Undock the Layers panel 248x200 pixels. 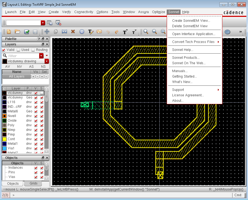[43, 44]
